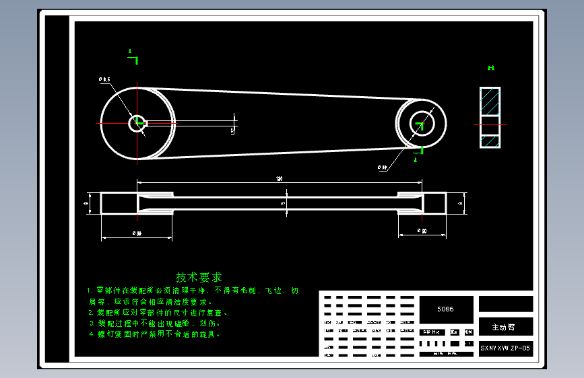This screenshot has height=378, width=584.
Task: Select technical requirement line 2 about 复查
Action: pos(158,313)
